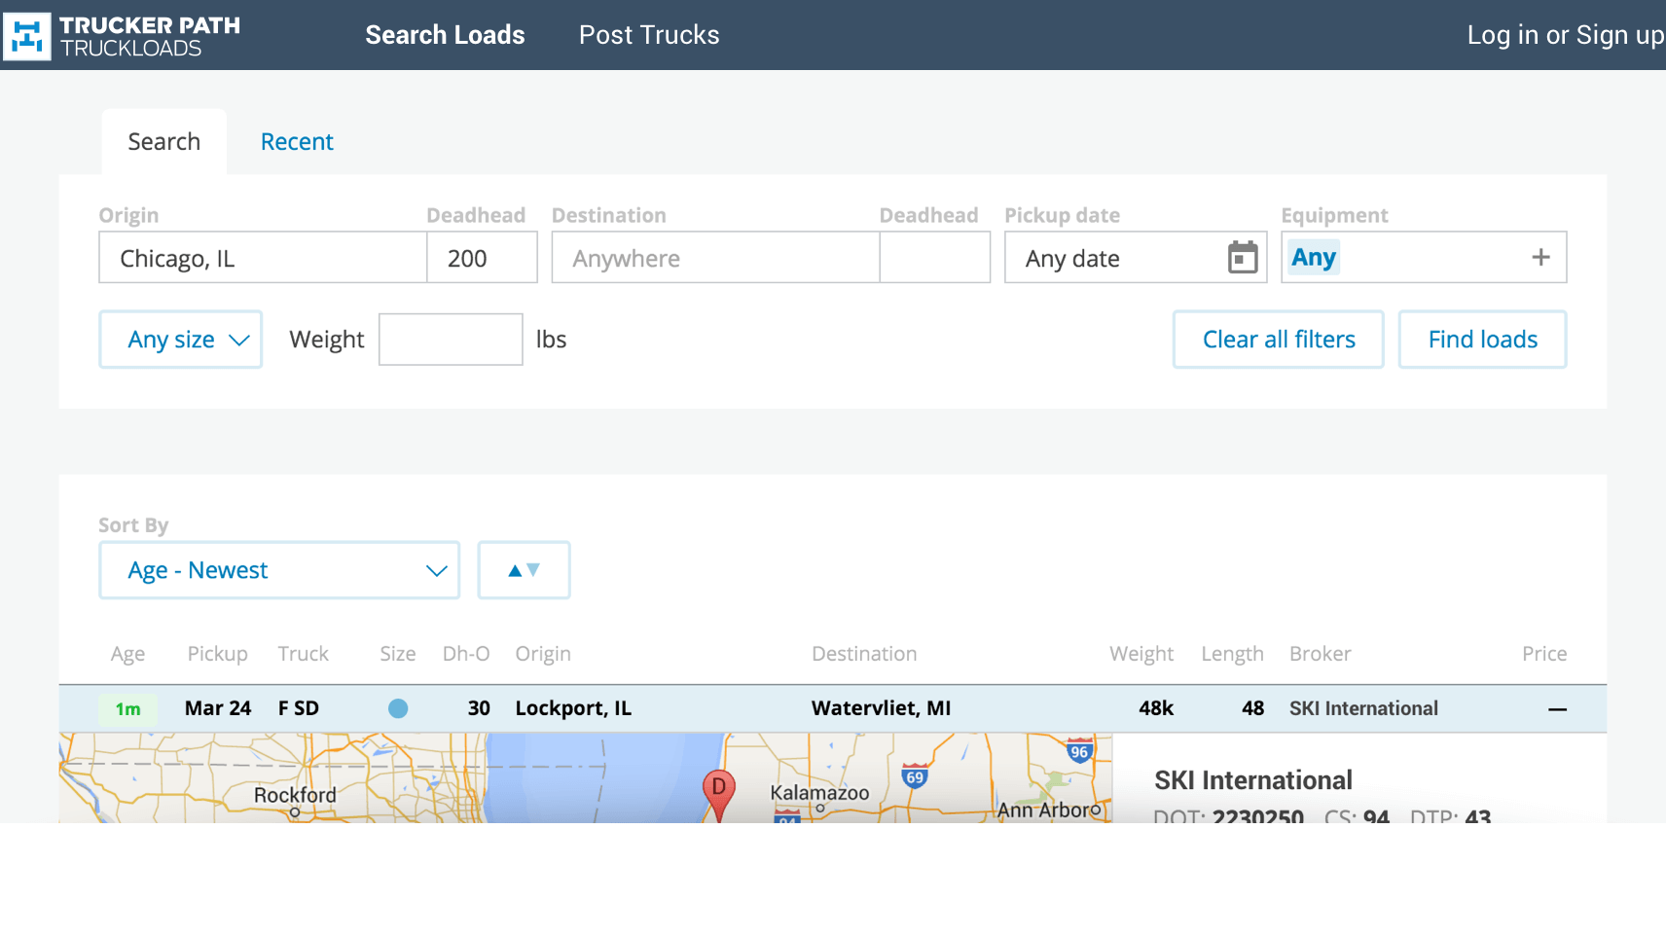Go to Search Loads in navigation
The width and height of the screenshot is (1666, 937).
(445, 35)
